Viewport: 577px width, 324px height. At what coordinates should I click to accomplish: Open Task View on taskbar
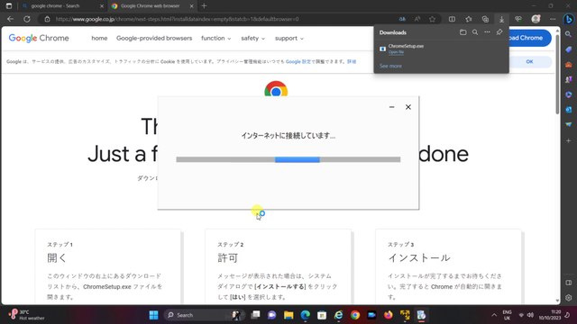(x=255, y=315)
